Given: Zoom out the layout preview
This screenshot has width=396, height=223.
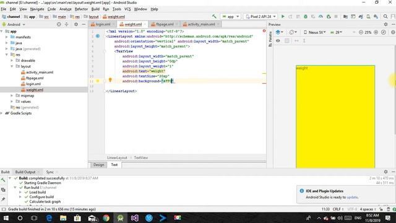Looking at the screenshot, I should (361, 32).
